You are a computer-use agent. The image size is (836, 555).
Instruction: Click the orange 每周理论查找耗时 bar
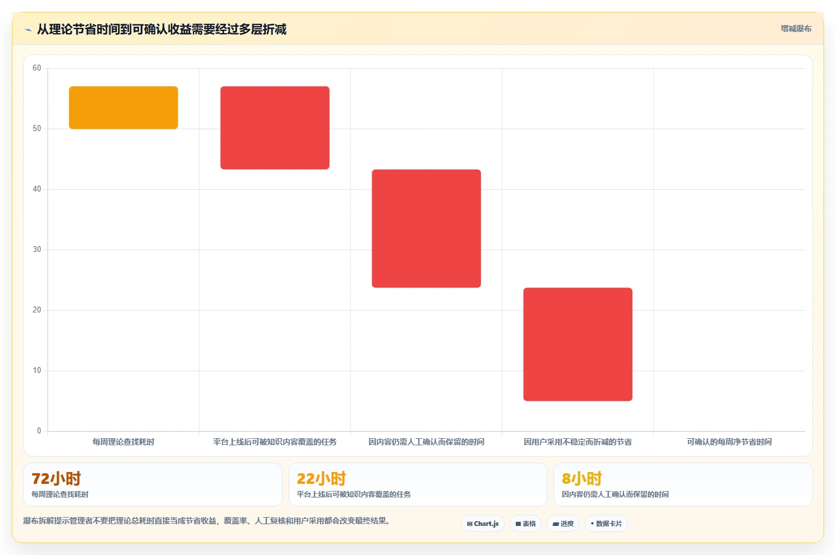123,108
